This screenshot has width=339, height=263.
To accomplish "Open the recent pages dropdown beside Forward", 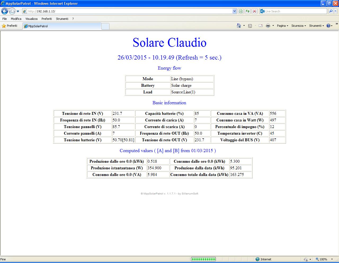I will [x=18, y=11].
